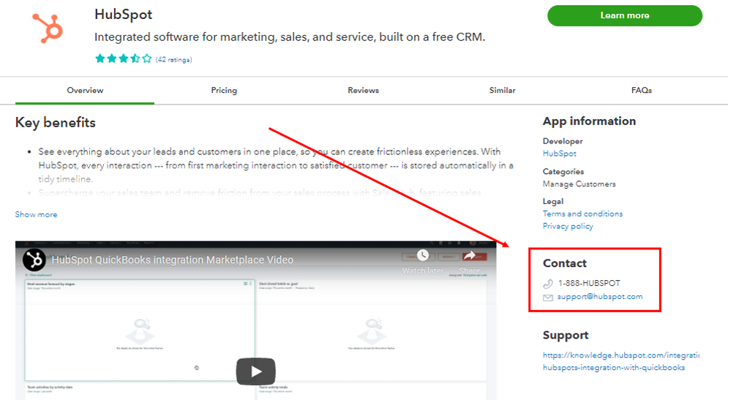Click the Key benefits heading
Image resolution: width=731 pixels, height=400 pixels.
pyautogui.click(x=56, y=122)
